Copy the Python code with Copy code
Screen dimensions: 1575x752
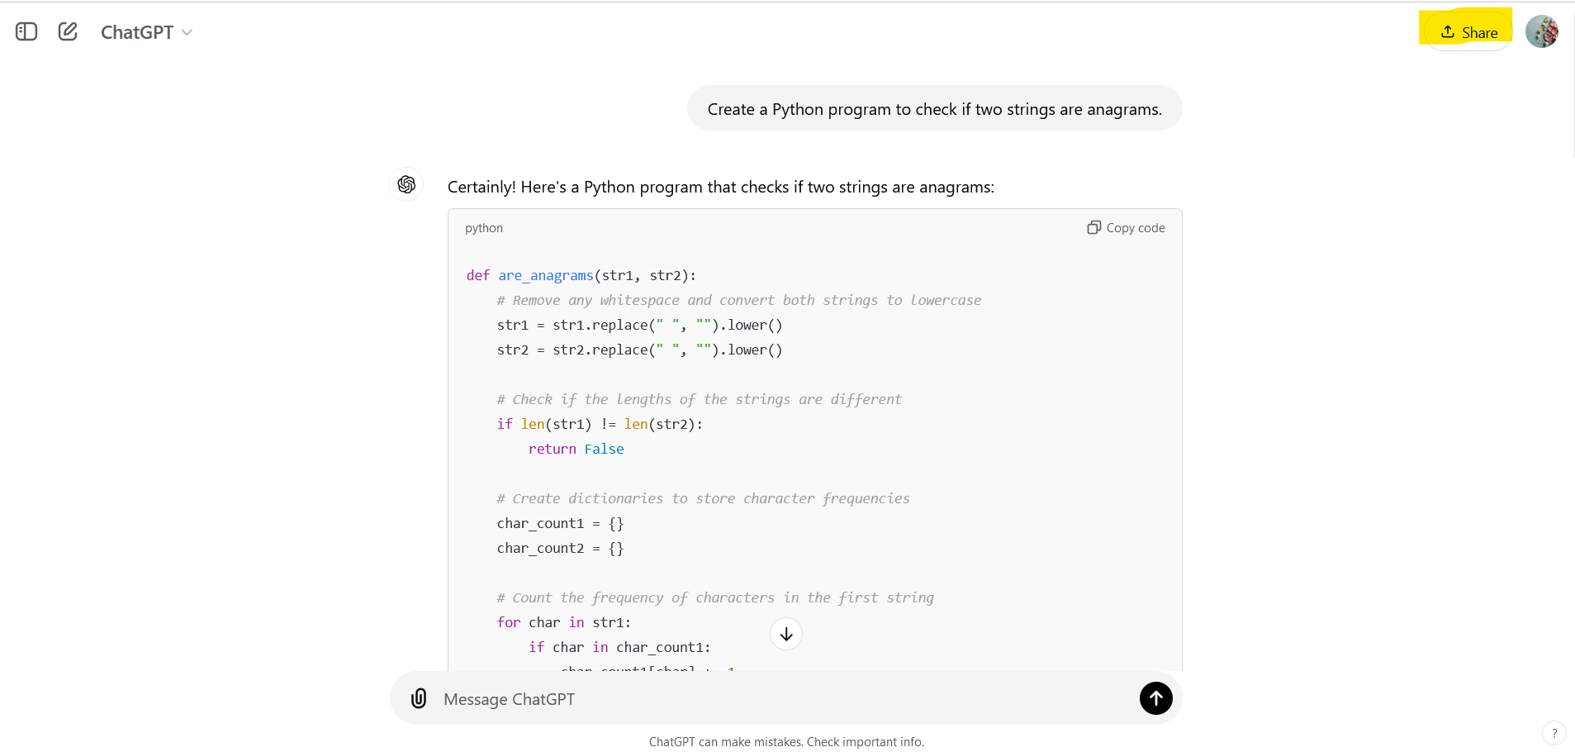pos(1126,228)
